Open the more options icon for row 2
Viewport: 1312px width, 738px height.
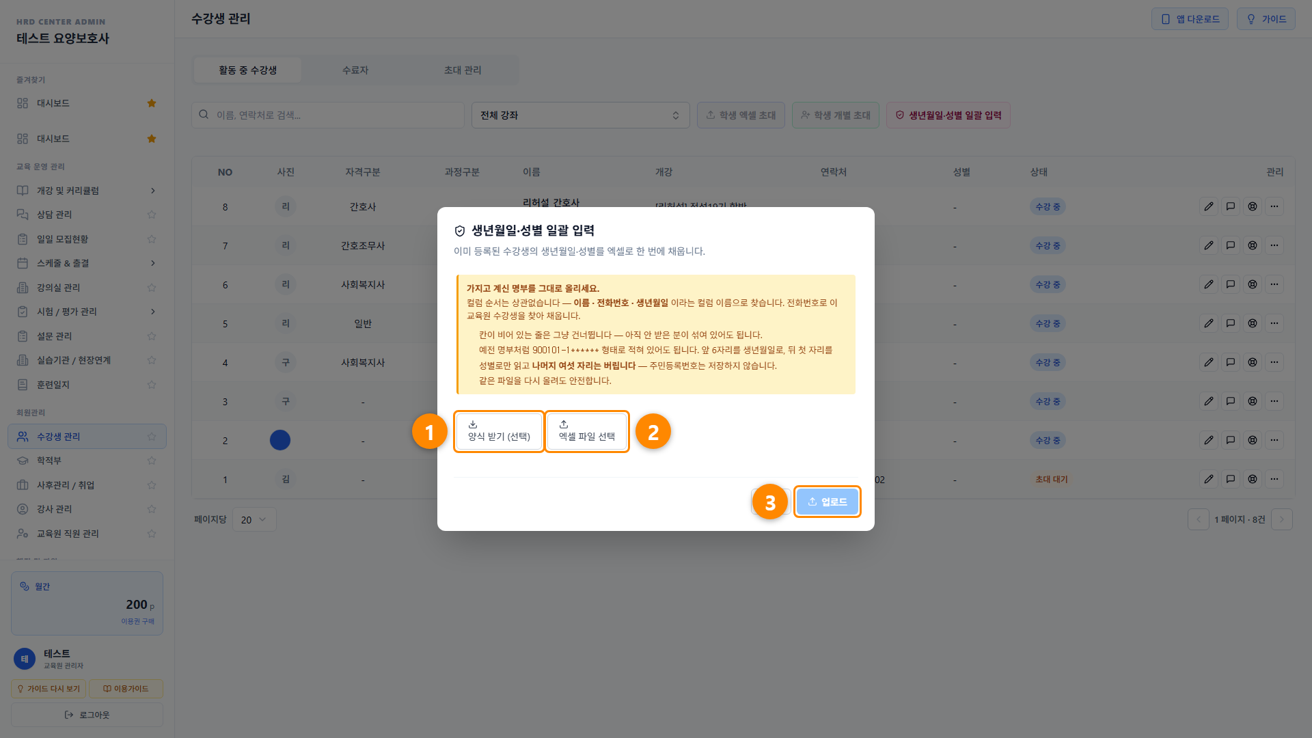[1274, 440]
